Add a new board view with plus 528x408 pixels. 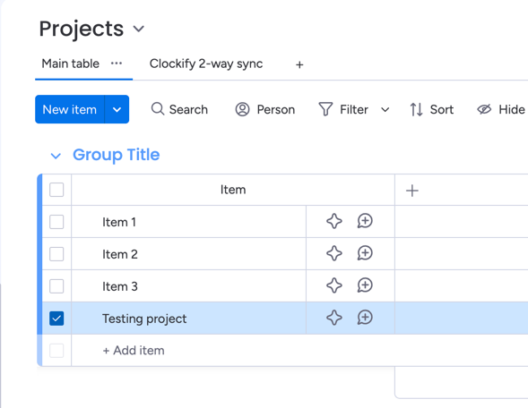[299, 64]
